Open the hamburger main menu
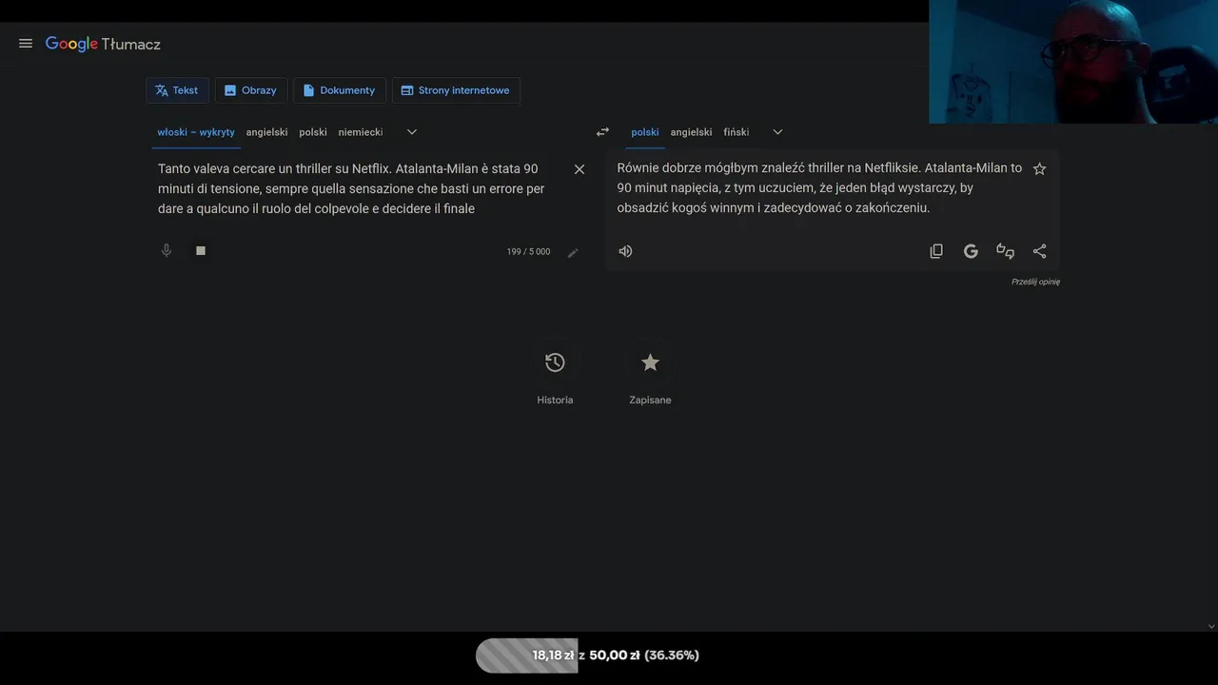 tap(26, 44)
